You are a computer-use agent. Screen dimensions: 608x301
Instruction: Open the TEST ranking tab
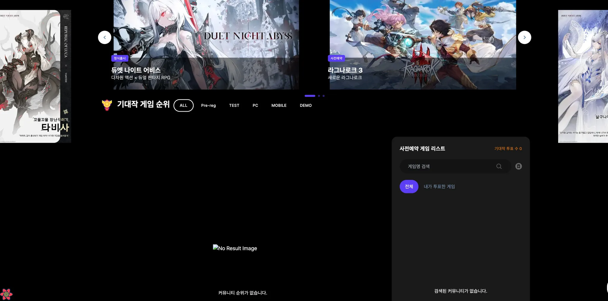tap(234, 105)
